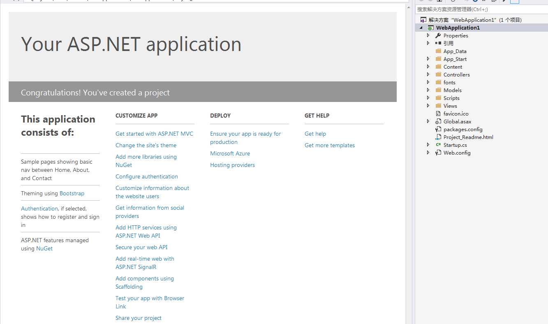548x324 pixels.
Task: Click the solution icon beside 解决方案 "WebApplication1"
Action: [423, 20]
